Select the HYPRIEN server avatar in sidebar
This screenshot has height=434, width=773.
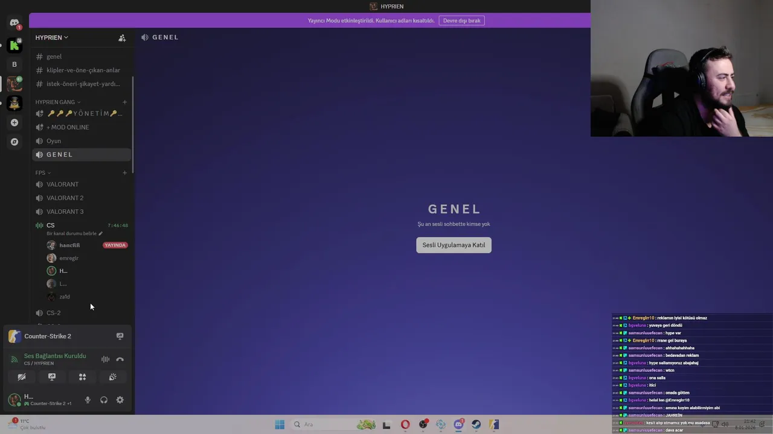tap(14, 84)
